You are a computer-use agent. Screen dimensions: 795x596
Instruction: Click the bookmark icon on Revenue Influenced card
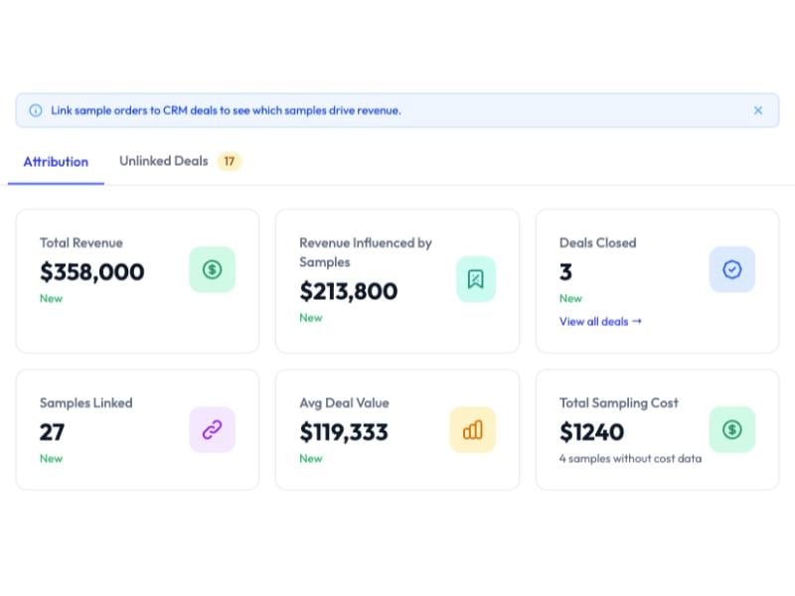(x=475, y=279)
